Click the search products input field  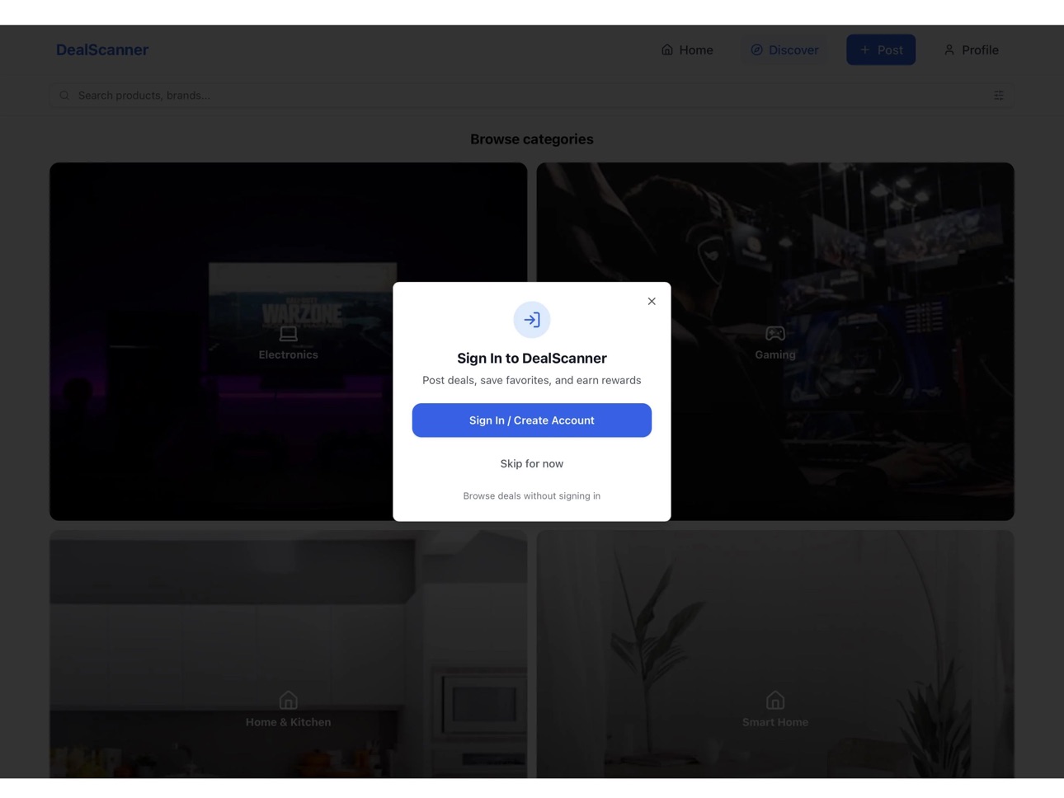(x=532, y=96)
